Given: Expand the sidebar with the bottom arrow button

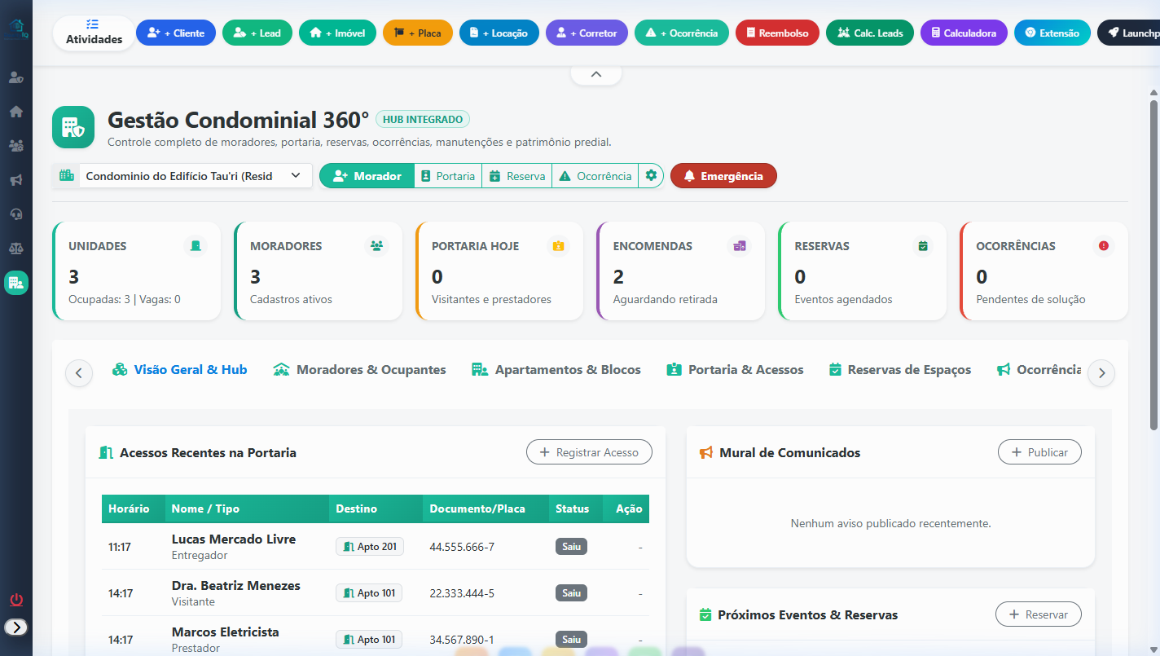Looking at the screenshot, I should (x=16, y=627).
